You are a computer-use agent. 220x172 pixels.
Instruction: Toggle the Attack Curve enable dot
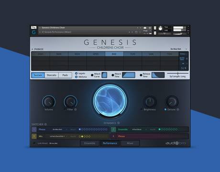tap(92, 75)
